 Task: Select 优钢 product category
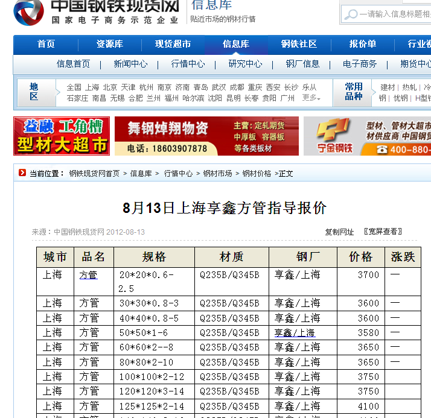(x=400, y=98)
